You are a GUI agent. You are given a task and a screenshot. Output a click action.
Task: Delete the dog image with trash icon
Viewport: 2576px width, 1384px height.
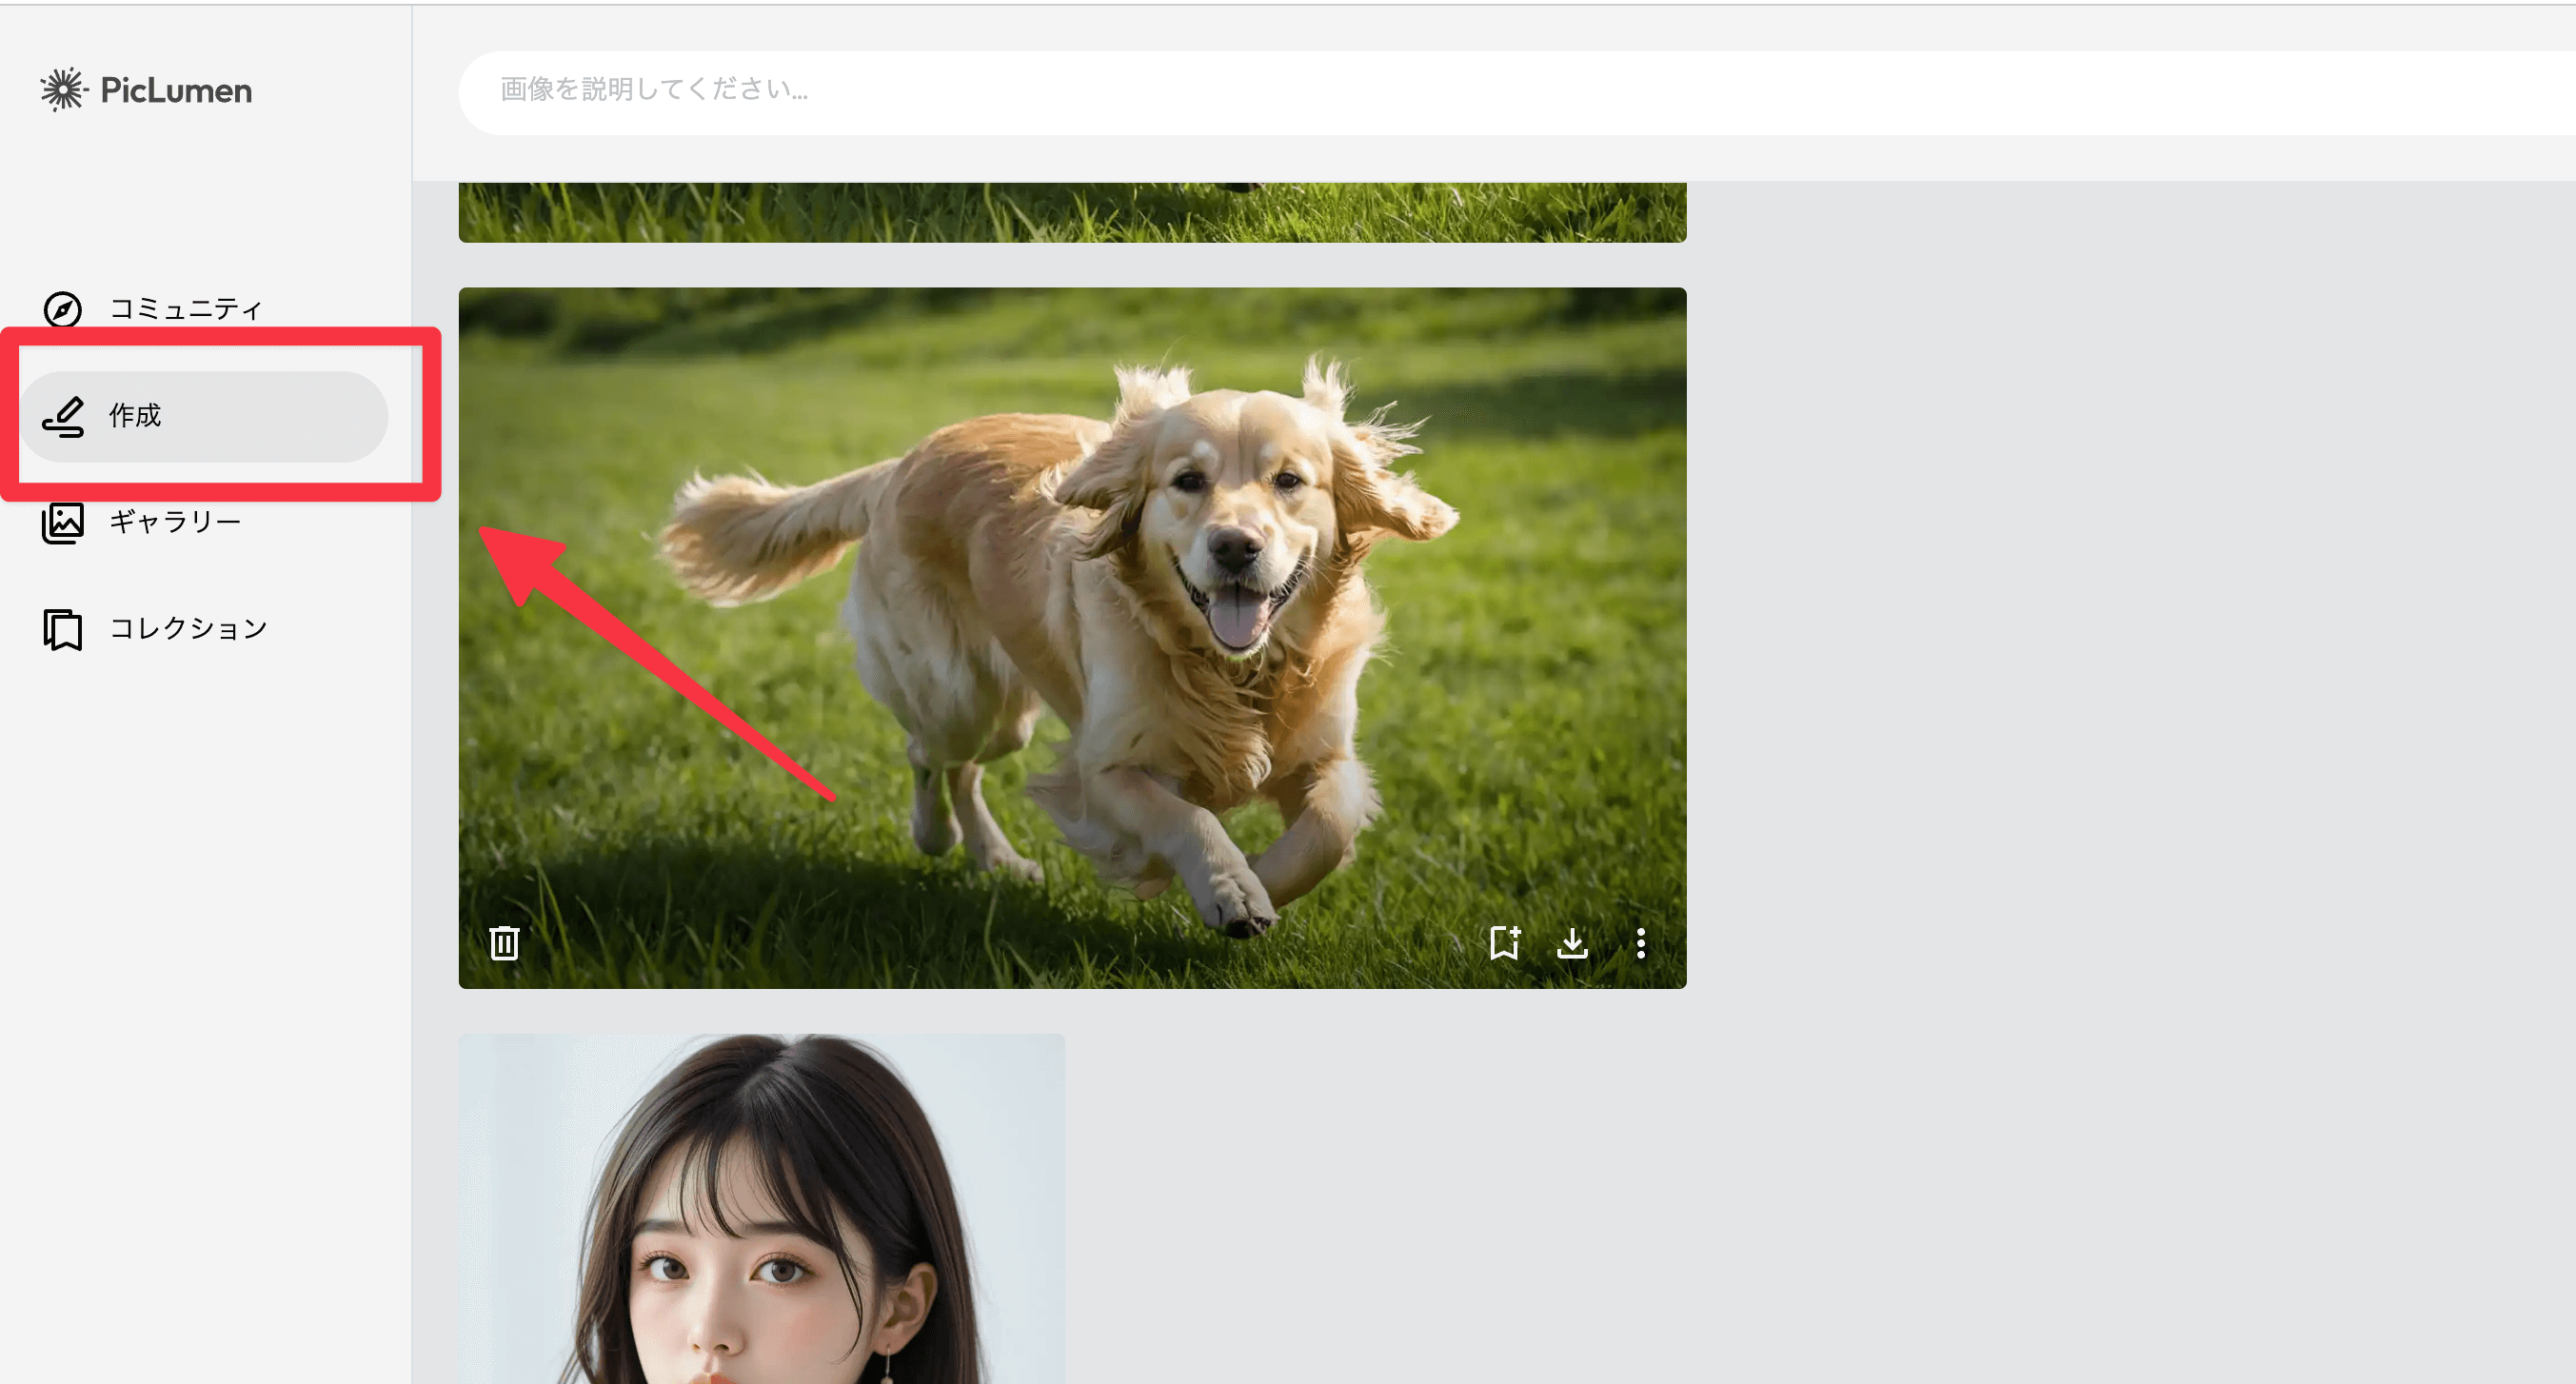point(504,942)
